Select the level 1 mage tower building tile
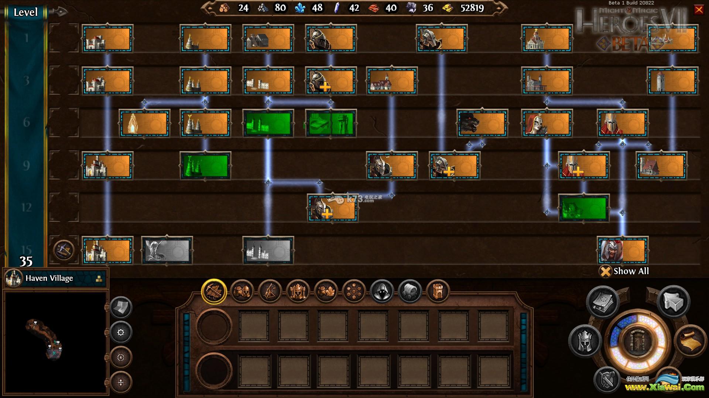The height and width of the screenshot is (398, 709). point(205,39)
